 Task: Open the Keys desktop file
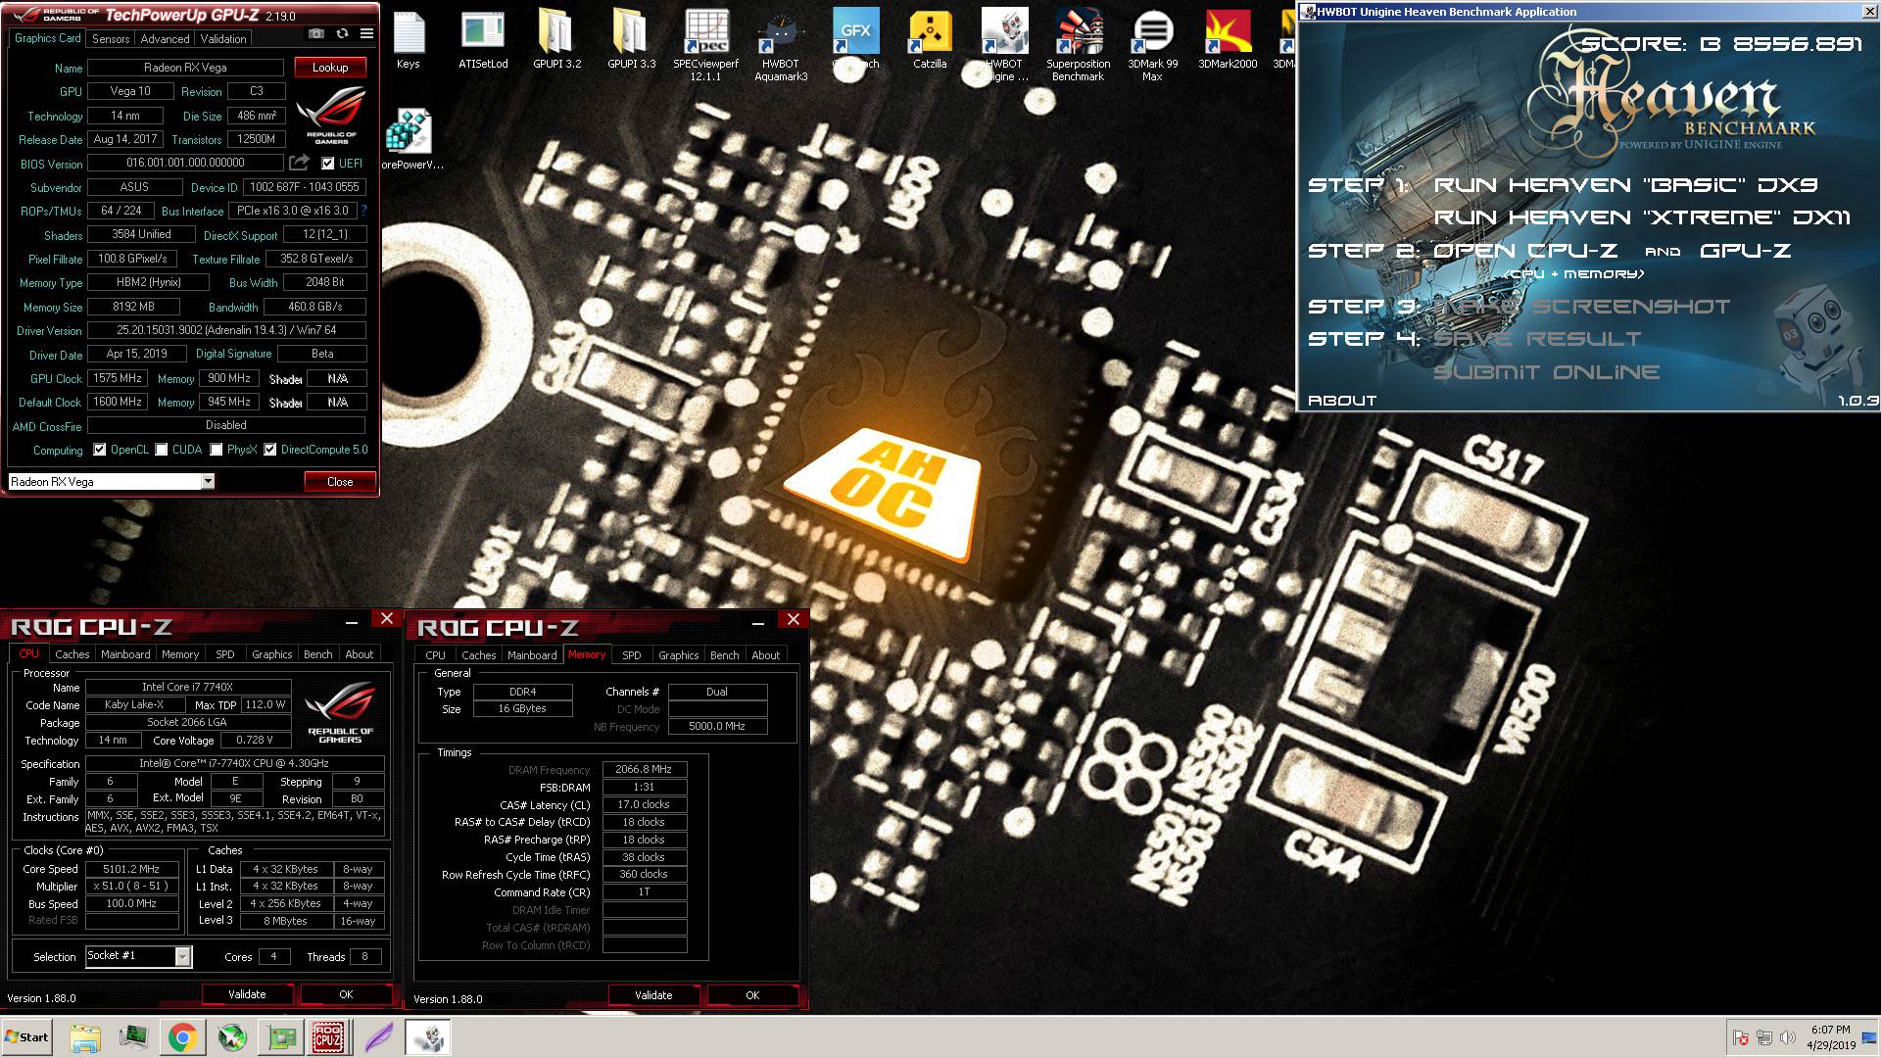(409, 41)
